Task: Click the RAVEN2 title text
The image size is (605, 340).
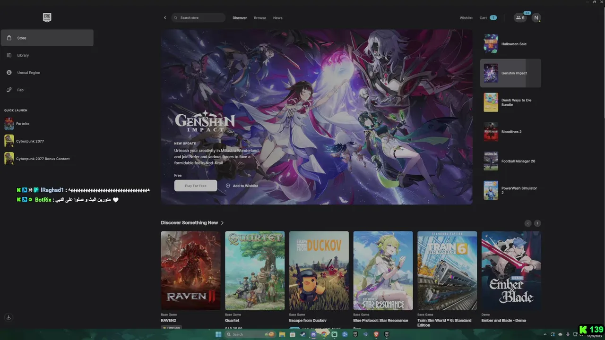Action: click(x=168, y=320)
